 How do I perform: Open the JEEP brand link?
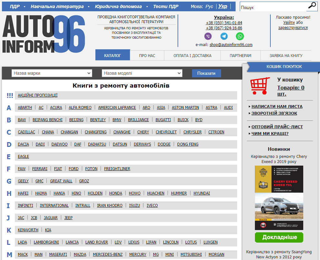tap(68, 218)
